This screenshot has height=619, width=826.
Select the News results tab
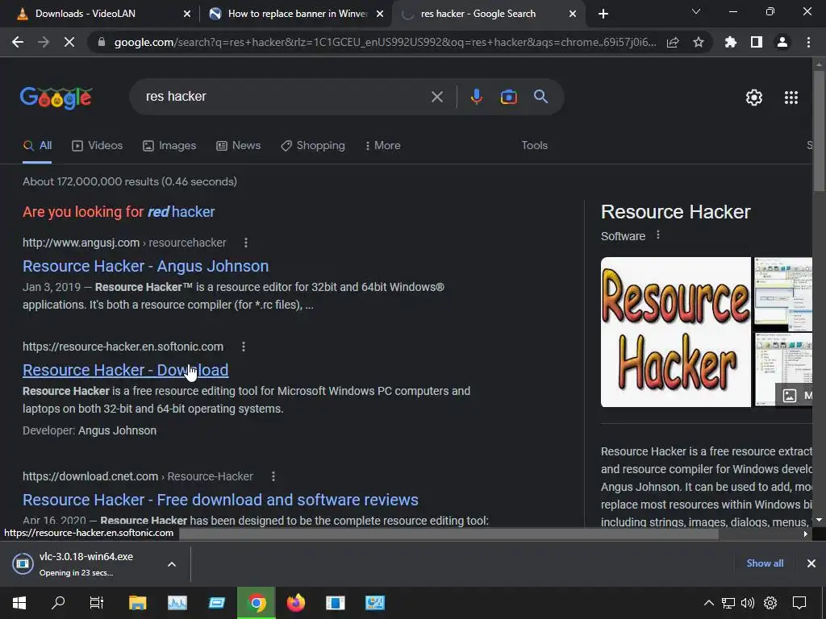[239, 145]
